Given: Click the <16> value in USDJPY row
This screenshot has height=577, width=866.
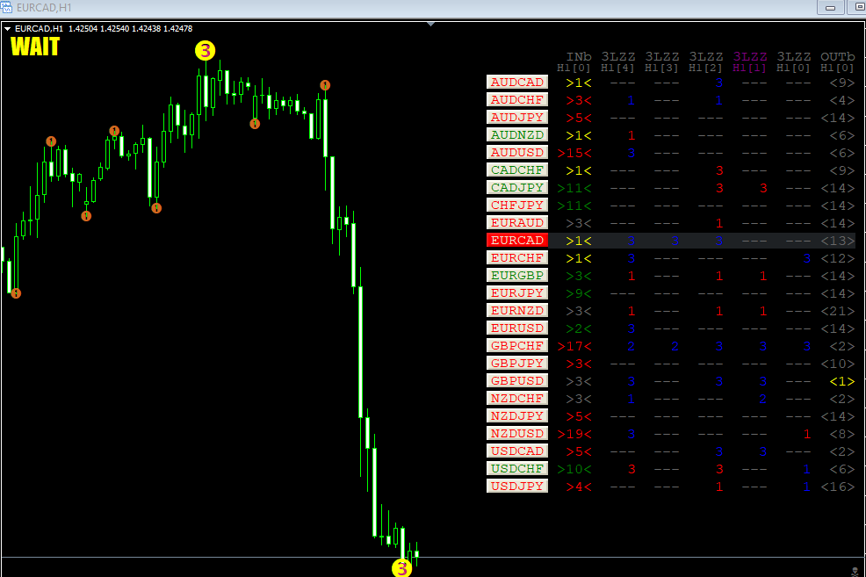Looking at the screenshot, I should 838,487.
